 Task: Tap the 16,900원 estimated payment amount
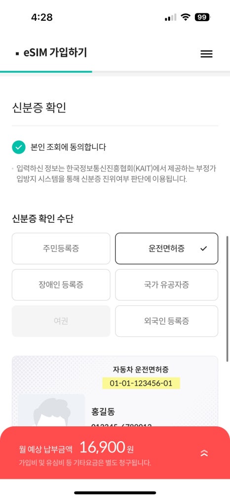pyautogui.click(x=107, y=448)
